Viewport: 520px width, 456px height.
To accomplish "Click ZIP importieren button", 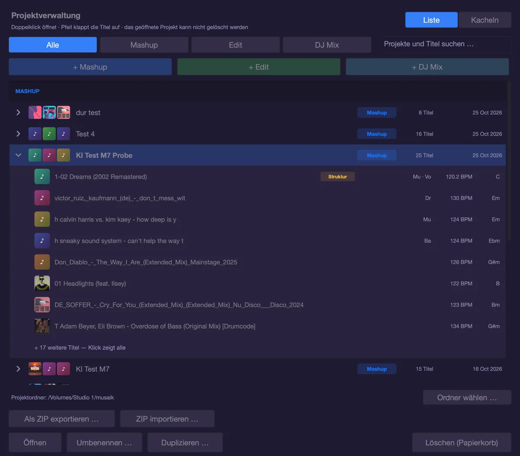I will coord(167,419).
